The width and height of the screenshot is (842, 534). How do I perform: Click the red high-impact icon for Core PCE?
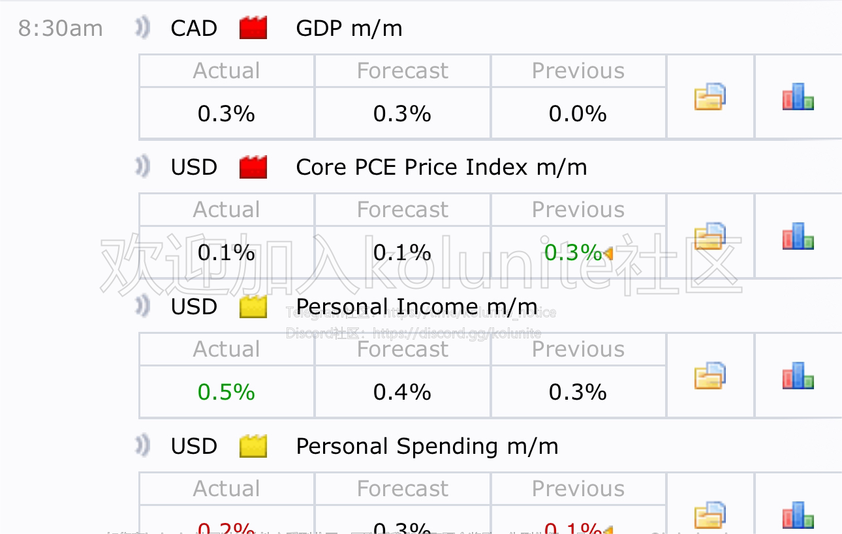point(253,167)
